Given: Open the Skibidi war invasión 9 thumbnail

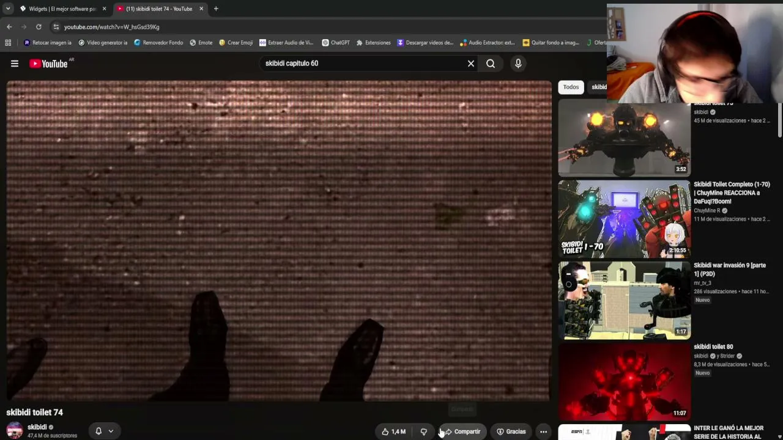Looking at the screenshot, I should click(x=624, y=300).
